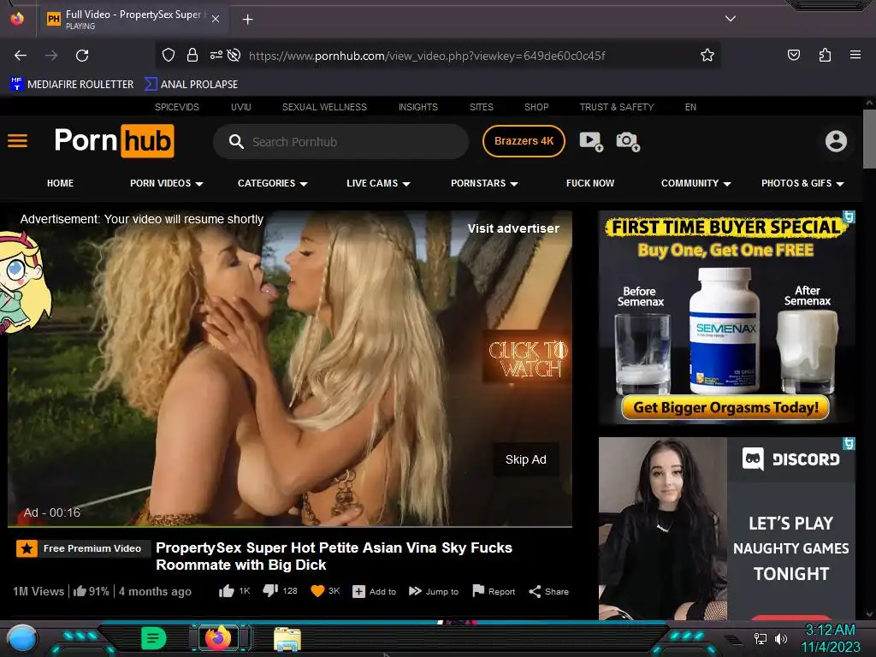Open the INSIGHTS top link
The height and width of the screenshot is (657, 876).
[x=417, y=107]
